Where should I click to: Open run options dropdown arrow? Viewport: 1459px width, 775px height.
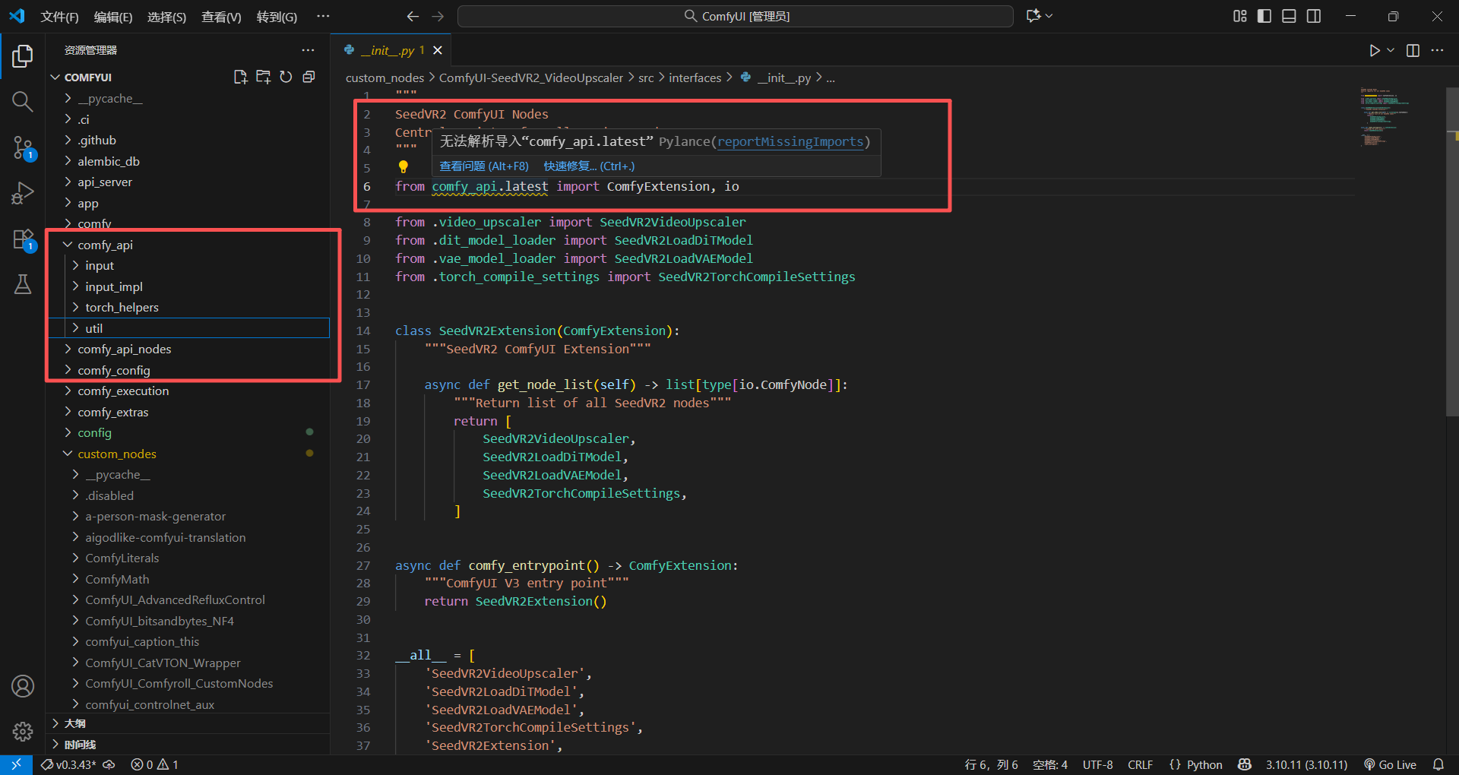[x=1391, y=50]
